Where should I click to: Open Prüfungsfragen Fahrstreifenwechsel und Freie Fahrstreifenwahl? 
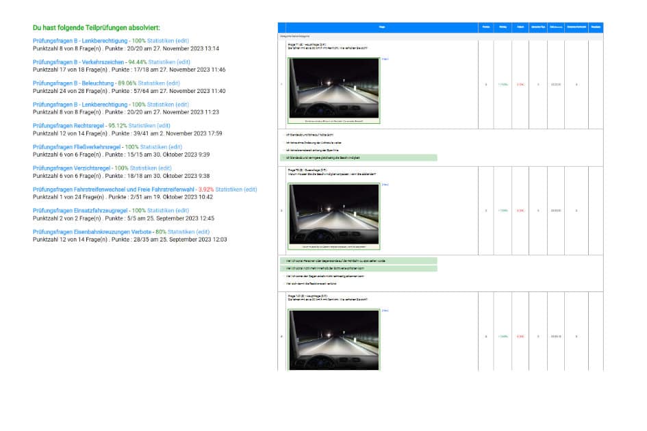point(114,190)
